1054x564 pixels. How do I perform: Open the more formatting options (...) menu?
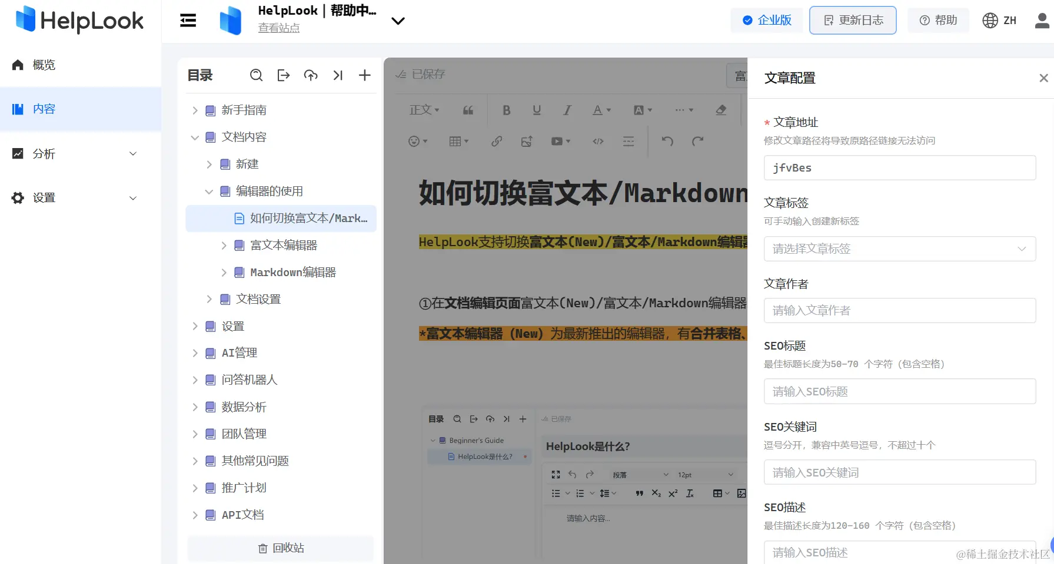click(684, 110)
